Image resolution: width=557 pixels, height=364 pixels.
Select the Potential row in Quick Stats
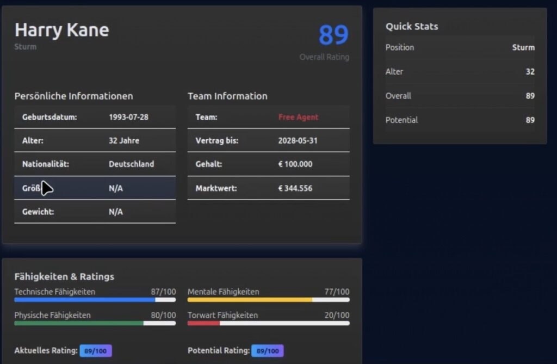(460, 120)
